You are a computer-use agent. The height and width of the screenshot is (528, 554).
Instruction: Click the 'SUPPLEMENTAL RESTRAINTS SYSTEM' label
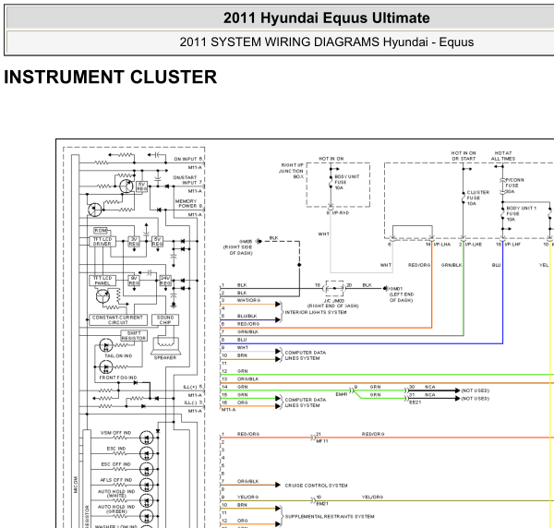[x=330, y=516]
